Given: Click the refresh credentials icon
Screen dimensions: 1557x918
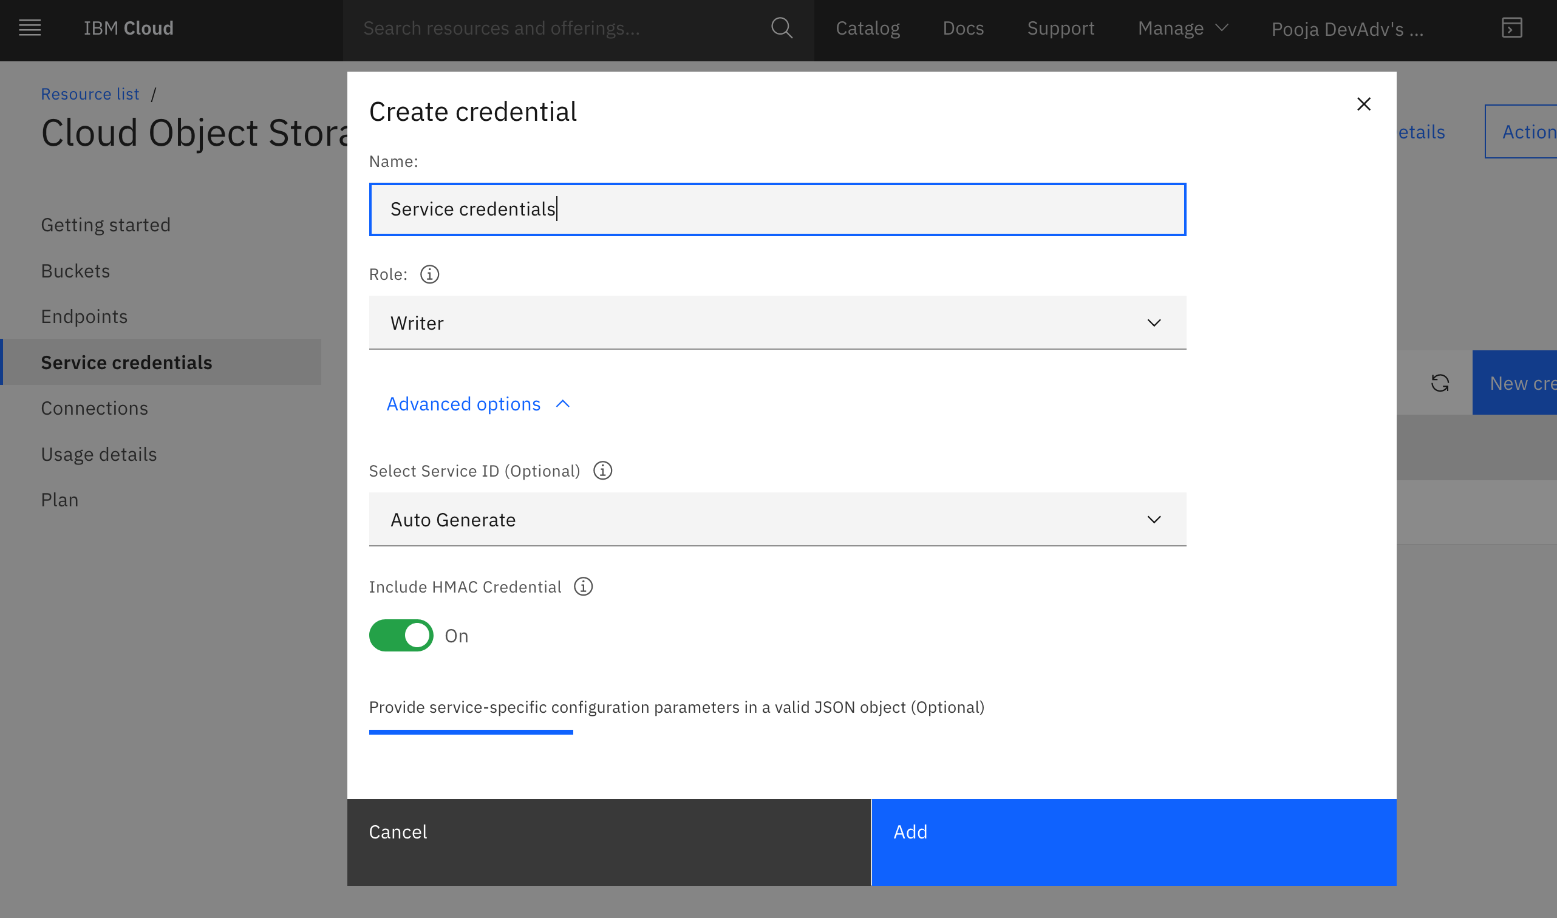Looking at the screenshot, I should (1440, 383).
